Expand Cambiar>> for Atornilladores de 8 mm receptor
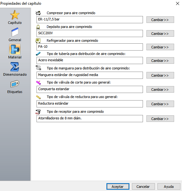Image resolution: width=182 pixels, height=191 pixels. coord(160,119)
